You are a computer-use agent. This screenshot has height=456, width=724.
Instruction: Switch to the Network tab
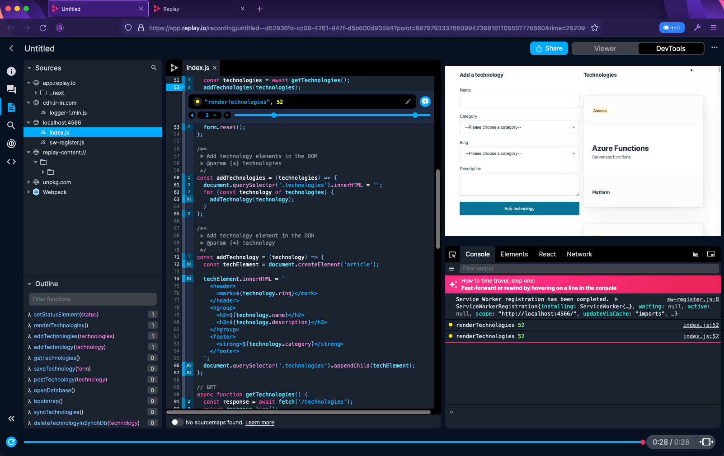pyautogui.click(x=579, y=254)
